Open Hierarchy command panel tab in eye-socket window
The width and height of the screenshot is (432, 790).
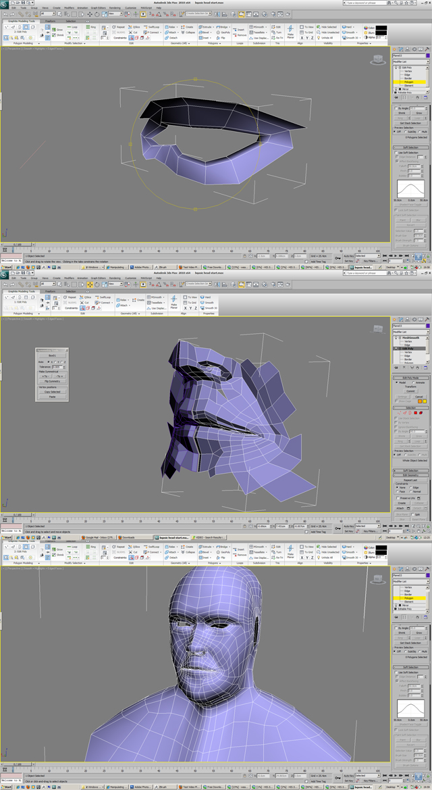click(x=408, y=49)
